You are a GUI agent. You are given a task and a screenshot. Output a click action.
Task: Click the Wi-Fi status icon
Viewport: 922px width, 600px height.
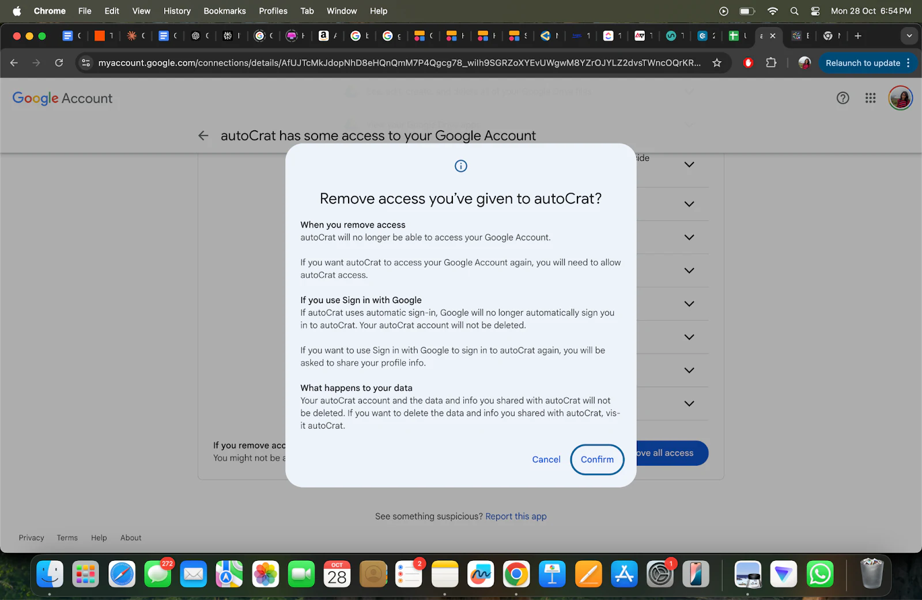(772, 11)
